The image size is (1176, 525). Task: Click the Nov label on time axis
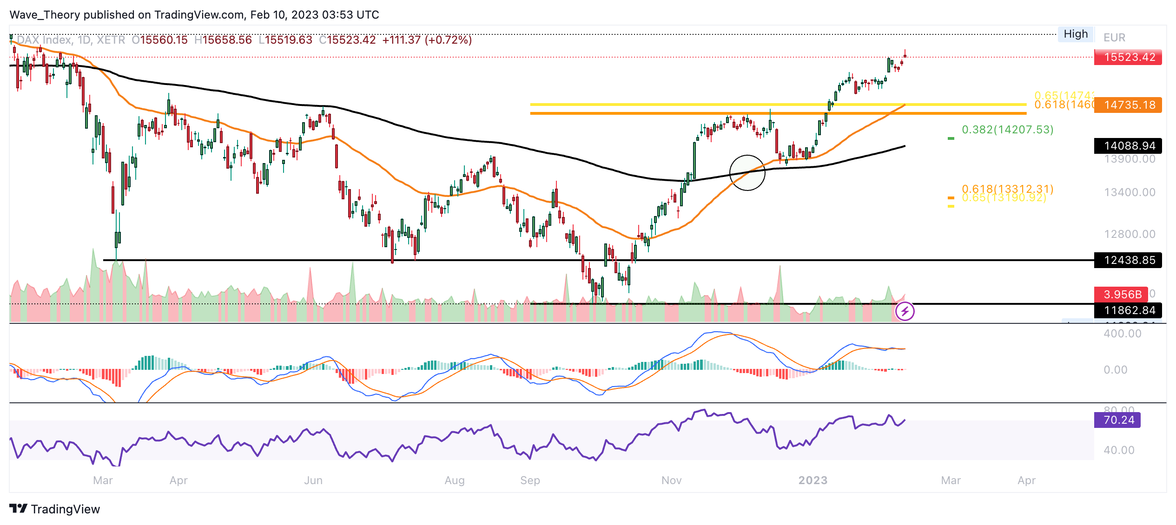point(671,480)
